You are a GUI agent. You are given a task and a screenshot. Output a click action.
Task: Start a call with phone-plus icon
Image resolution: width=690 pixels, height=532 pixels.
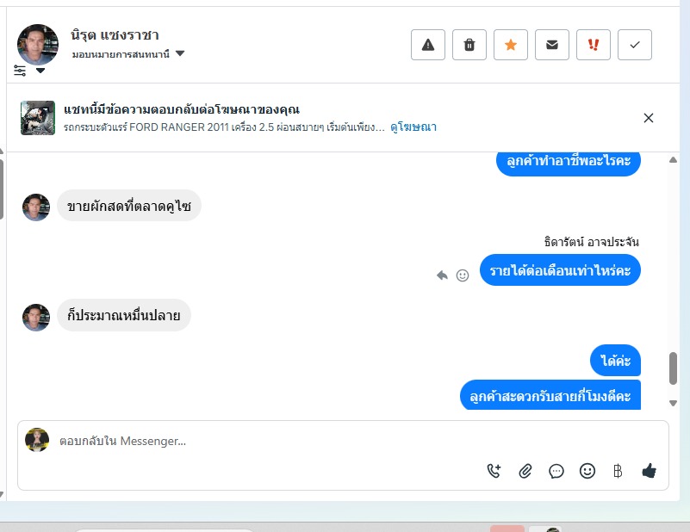coord(494,471)
